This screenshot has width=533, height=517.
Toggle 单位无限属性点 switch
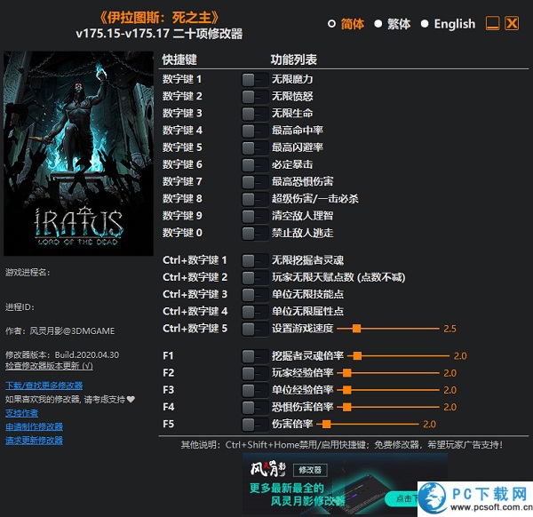coord(255,312)
